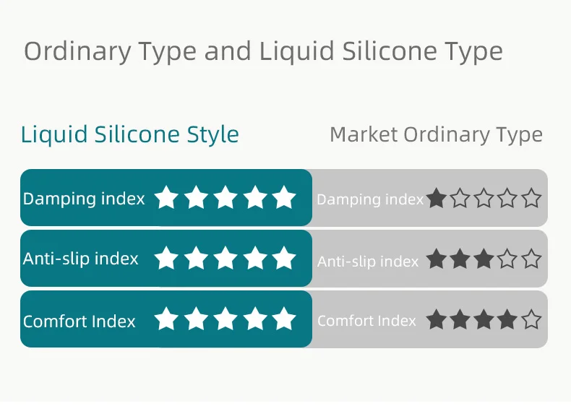Click third filled star in gray Anti-slip row
Screen dimensions: 571x406
point(484,259)
